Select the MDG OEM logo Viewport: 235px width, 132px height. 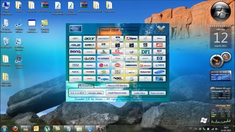(x=117, y=65)
